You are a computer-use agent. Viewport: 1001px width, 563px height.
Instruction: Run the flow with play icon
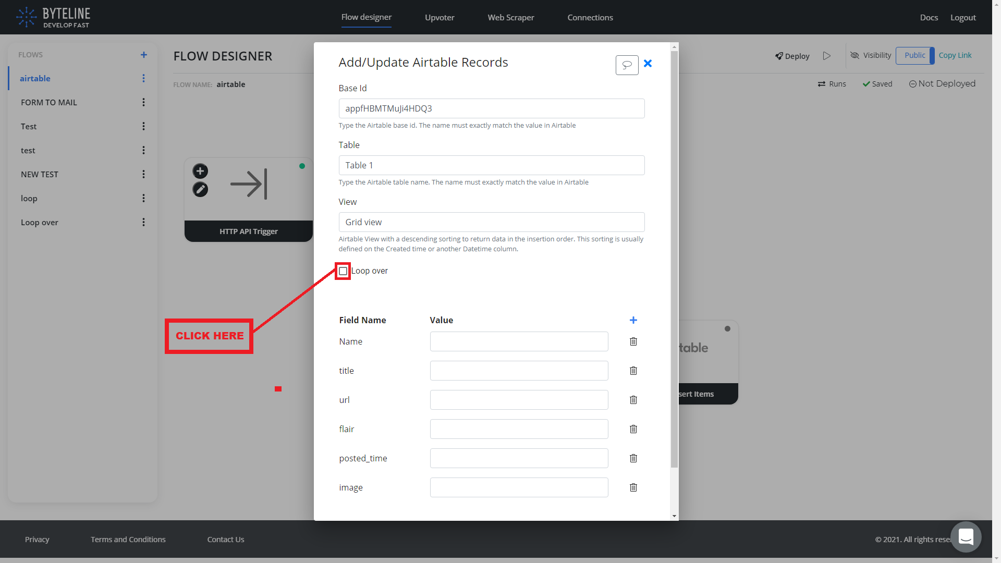pos(827,56)
